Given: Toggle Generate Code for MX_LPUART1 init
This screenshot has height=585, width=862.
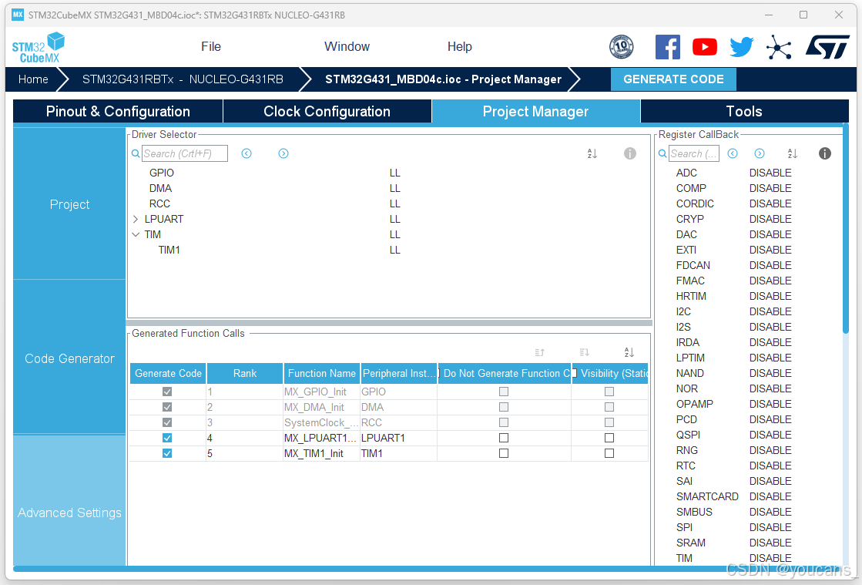Looking at the screenshot, I should (x=167, y=439).
